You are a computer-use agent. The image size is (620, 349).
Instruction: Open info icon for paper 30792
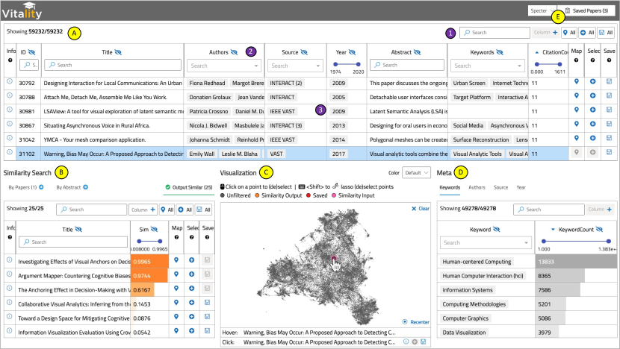pos(10,81)
